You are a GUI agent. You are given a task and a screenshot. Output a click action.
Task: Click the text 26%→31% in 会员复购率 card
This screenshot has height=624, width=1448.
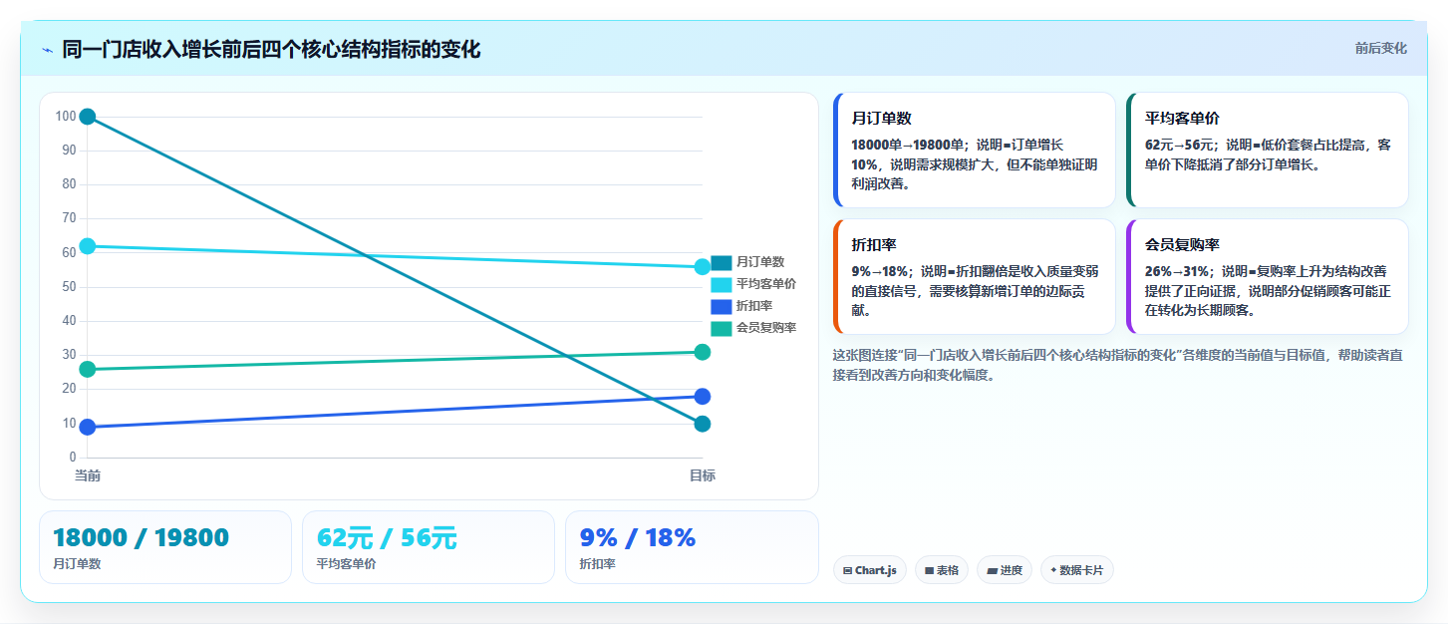[1175, 271]
